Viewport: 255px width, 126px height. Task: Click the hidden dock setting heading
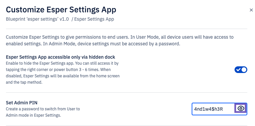[x=61, y=57]
